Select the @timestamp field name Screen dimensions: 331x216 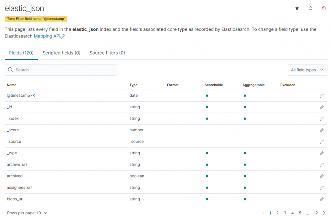click(x=18, y=95)
